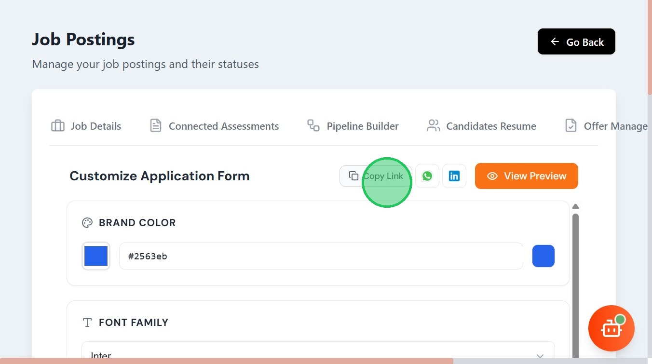This screenshot has width=652, height=364.
Task: Share job via WhatsApp icon
Action: [427, 176]
